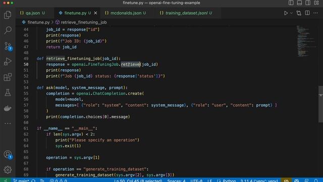Open remote window button in status bar
Screen dimensions: 323x182
coord(6,180)
